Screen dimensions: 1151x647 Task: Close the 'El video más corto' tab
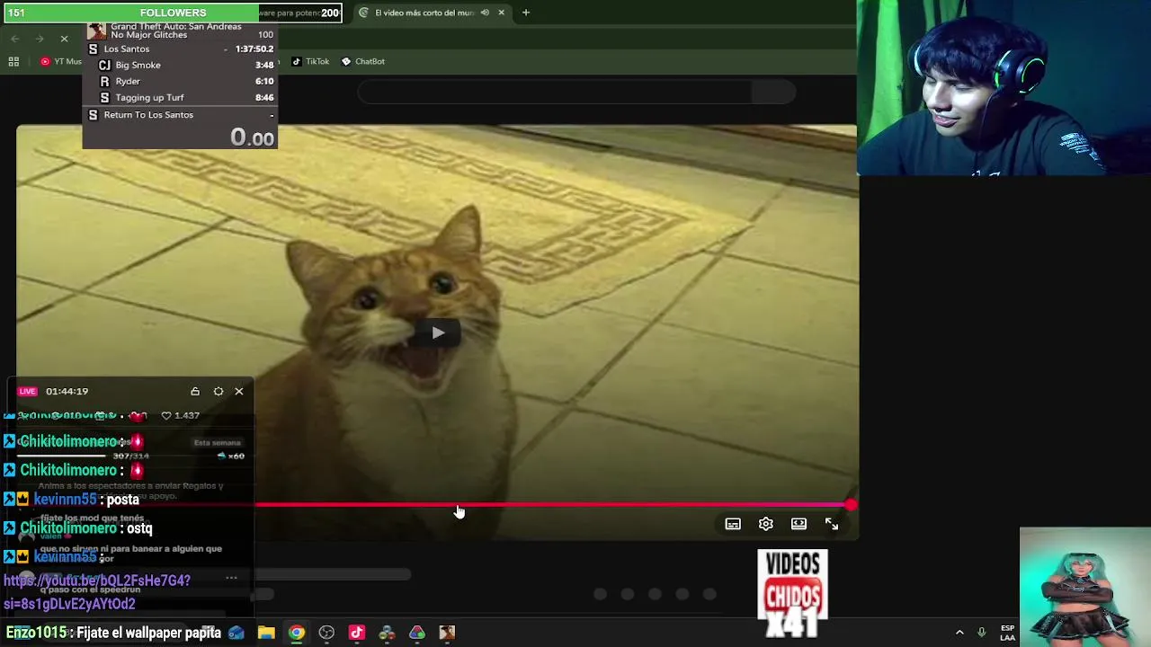click(x=501, y=13)
